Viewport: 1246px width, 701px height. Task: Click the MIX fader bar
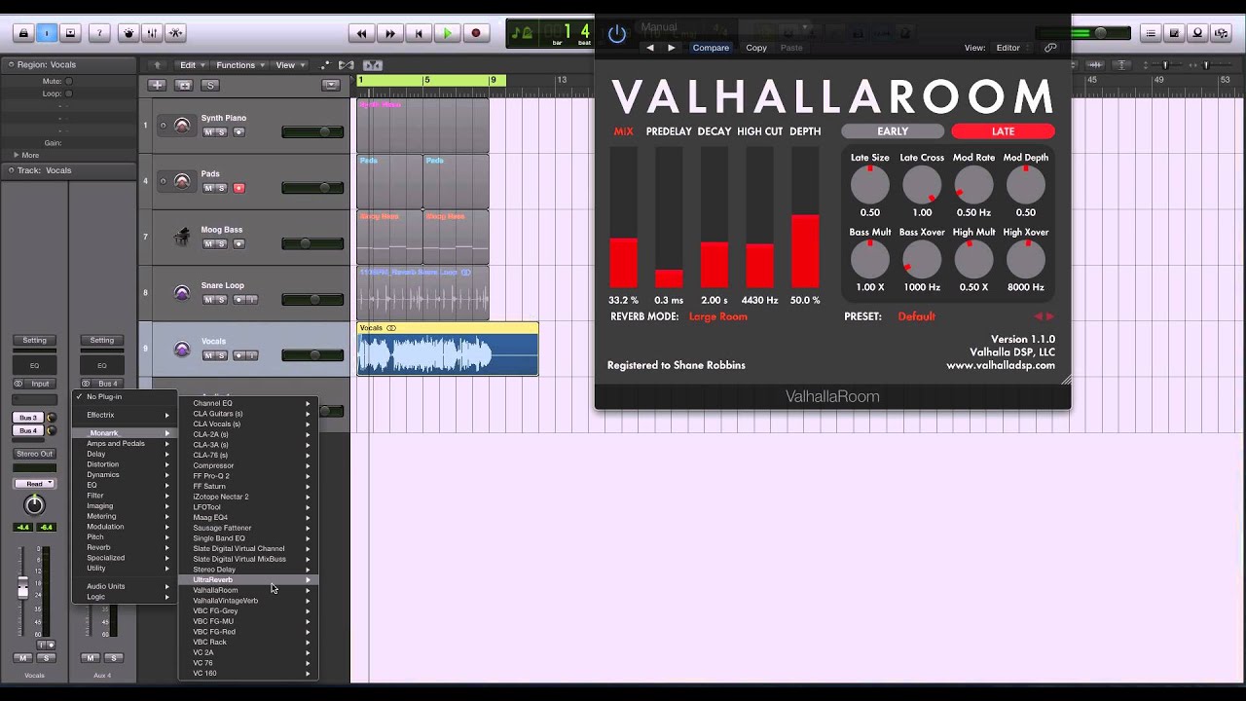[x=623, y=217]
